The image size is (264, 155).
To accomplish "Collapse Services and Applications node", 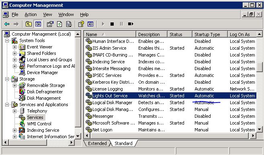I will pyautogui.click(x=7, y=105).
